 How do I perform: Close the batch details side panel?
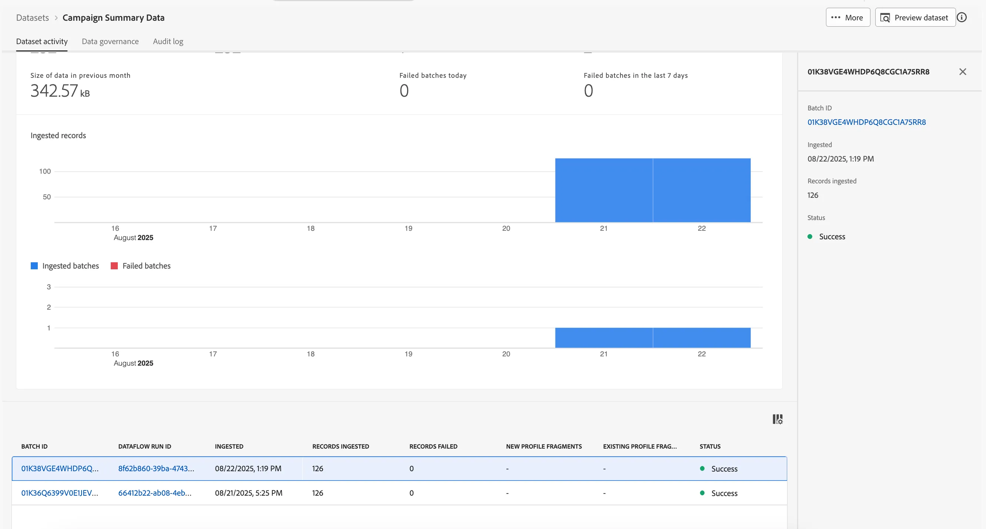coord(963,71)
